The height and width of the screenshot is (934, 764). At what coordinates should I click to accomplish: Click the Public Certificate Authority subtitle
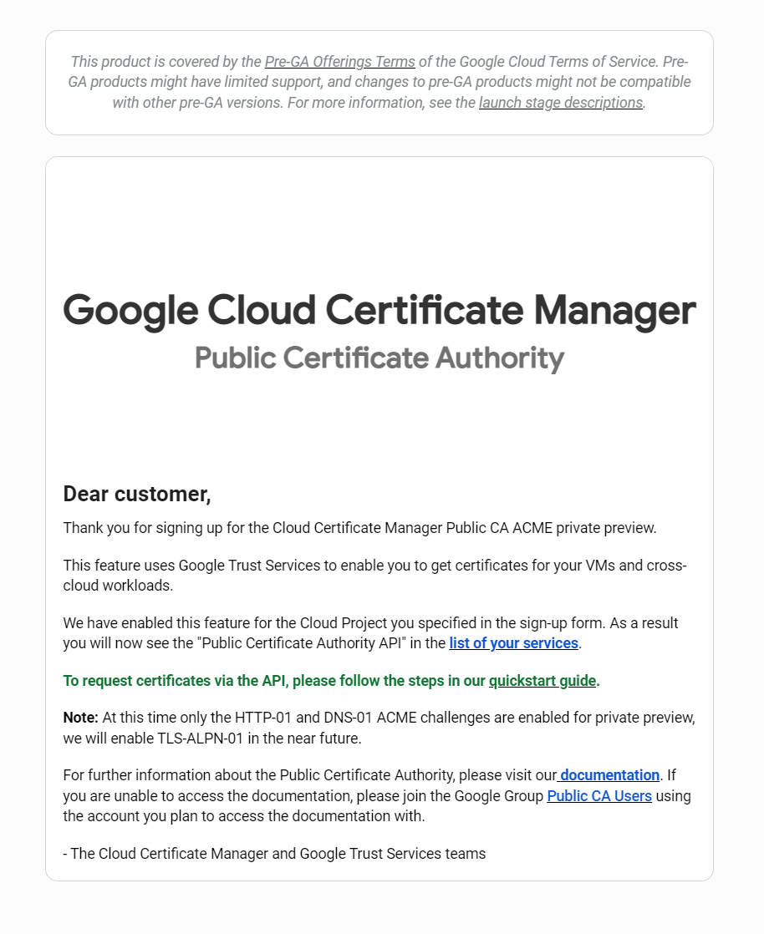(x=379, y=358)
